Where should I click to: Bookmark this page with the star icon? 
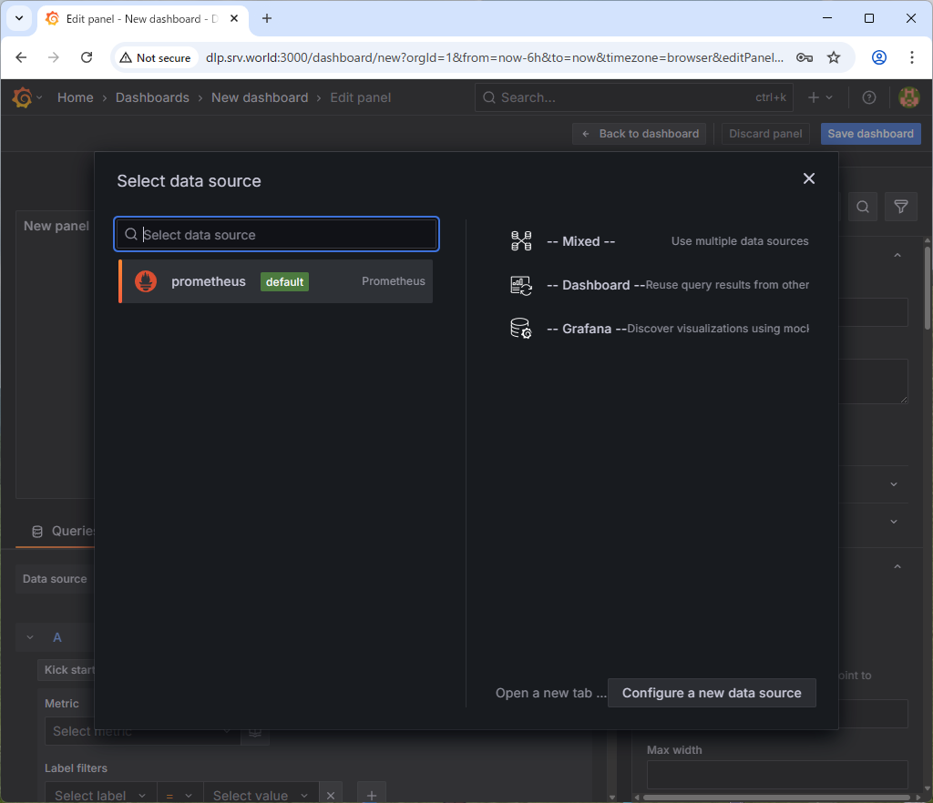pos(833,57)
